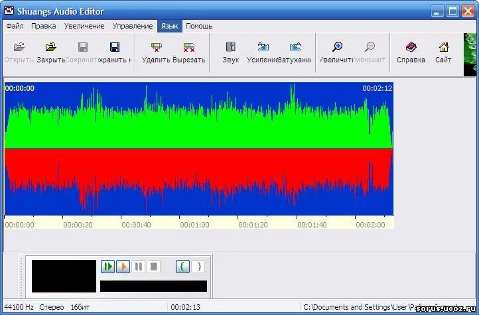This screenshot has height=315, width=479.
Task: Stop playback with the stop button
Action: [154, 267]
